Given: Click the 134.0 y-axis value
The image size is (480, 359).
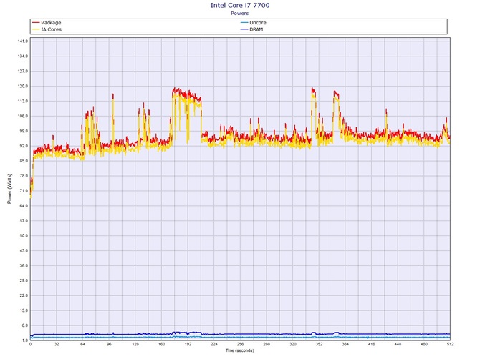Looking at the screenshot, I should pyautogui.click(x=23, y=56).
